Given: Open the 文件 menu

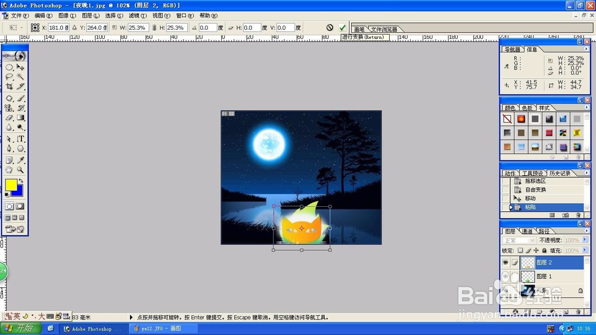Looking at the screenshot, I should coord(20,15).
